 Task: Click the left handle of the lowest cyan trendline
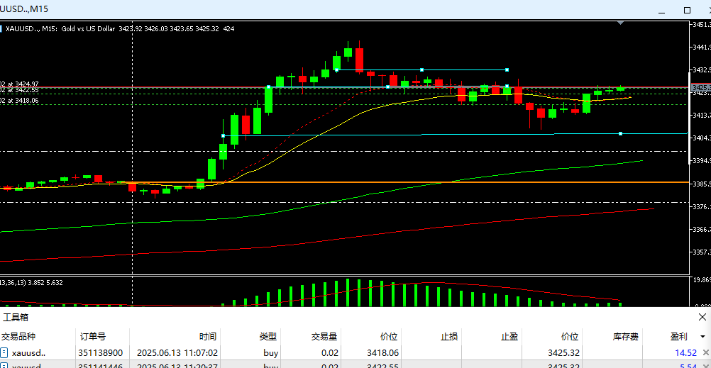(224, 135)
